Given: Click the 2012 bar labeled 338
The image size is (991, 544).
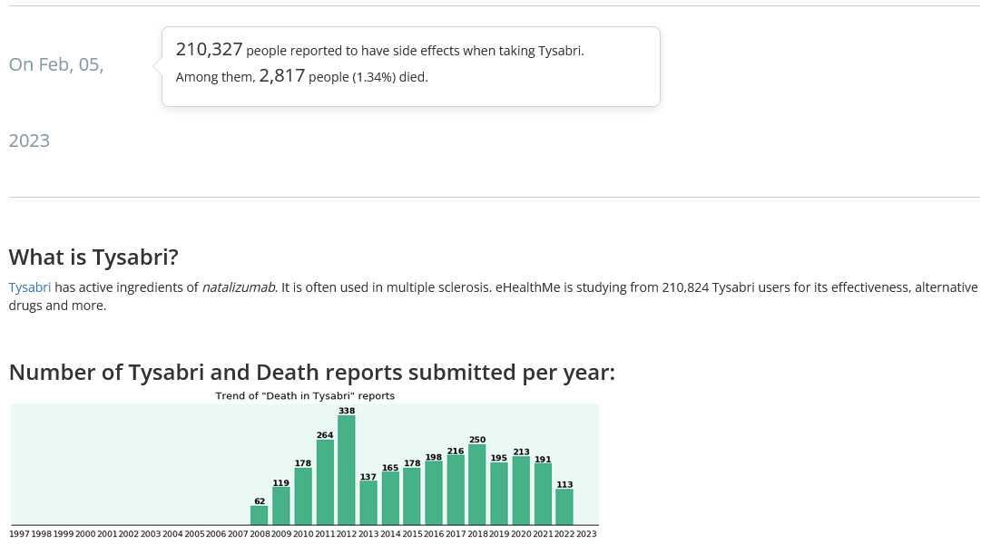Looking at the screenshot, I should click(347, 471).
